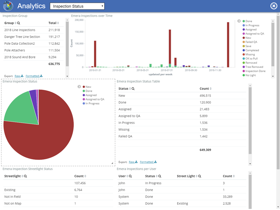
Task: Select the Pole Attachers row
Action: pos(33,50)
